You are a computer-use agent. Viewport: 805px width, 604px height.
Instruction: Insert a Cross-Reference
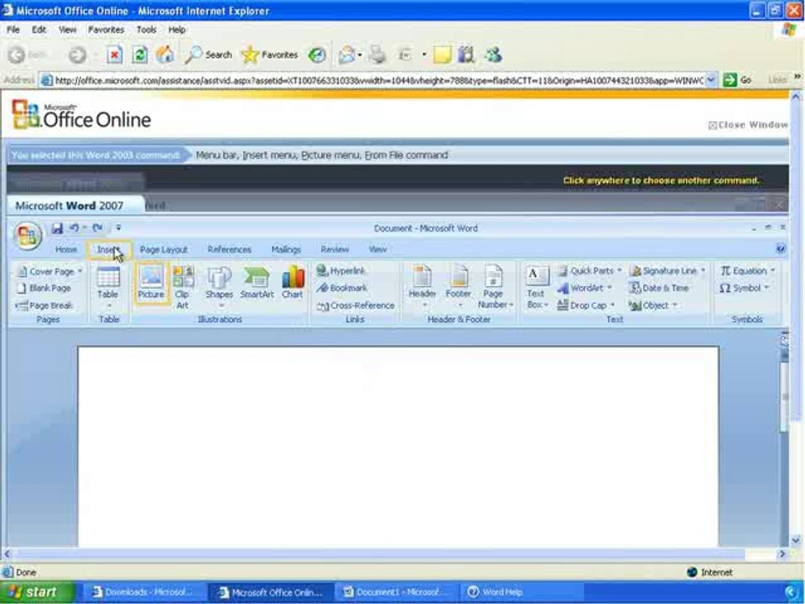(x=356, y=305)
